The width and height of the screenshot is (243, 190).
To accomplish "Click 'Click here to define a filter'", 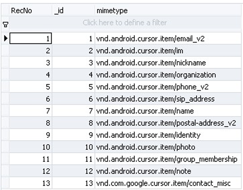I will tap(125, 23).
